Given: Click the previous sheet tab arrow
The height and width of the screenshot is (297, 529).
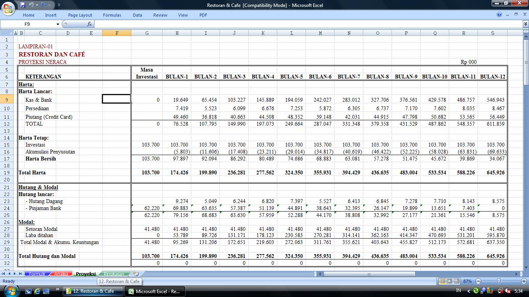Looking at the screenshot, I should [9, 274].
